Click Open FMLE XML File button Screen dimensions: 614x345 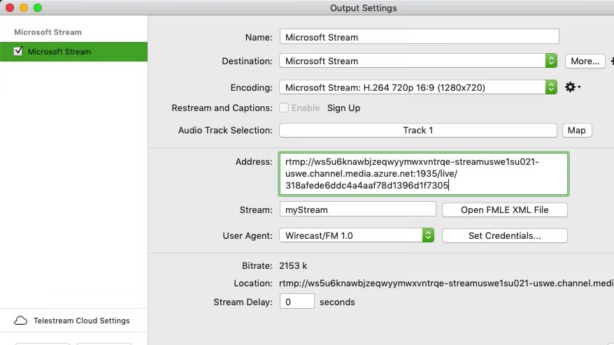pos(505,210)
